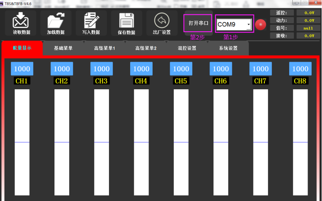322x201 pixels.
Task: Click the app icon in the title bar
Action: [x=2, y=3]
